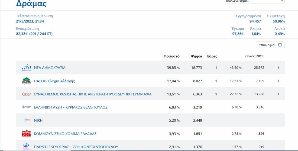Viewport: 298px width, 151px height.
Task: Click the 25.672 votes cell from 2019
Action: pos(259,68)
